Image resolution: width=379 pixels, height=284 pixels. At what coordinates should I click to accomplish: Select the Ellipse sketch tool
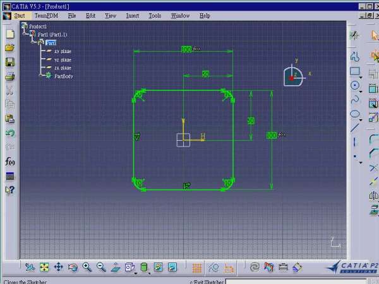click(354, 114)
